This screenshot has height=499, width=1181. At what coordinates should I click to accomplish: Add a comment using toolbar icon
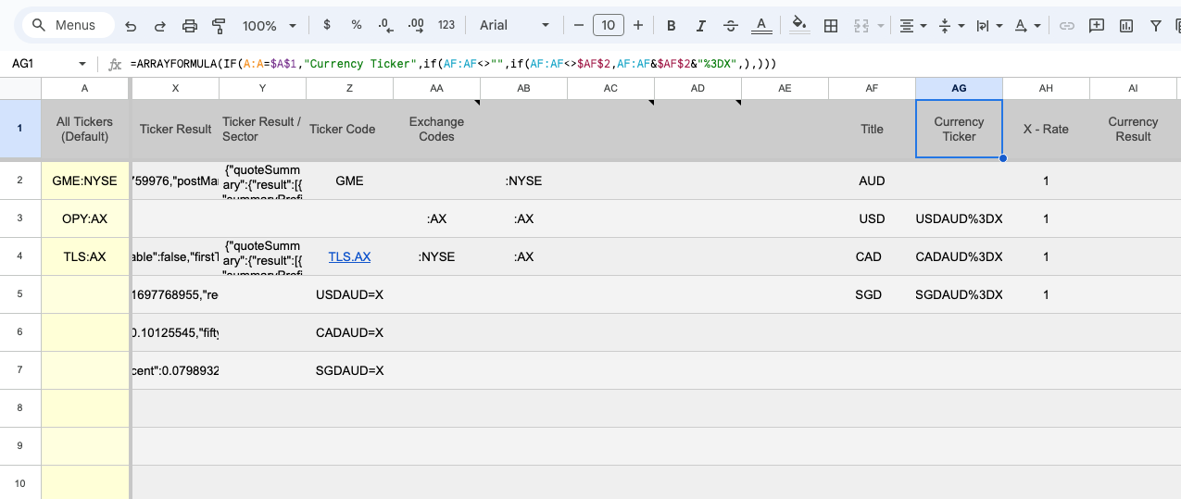(1097, 26)
